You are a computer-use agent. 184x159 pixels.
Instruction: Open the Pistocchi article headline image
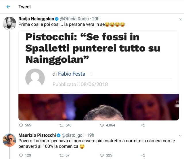coord(99,75)
